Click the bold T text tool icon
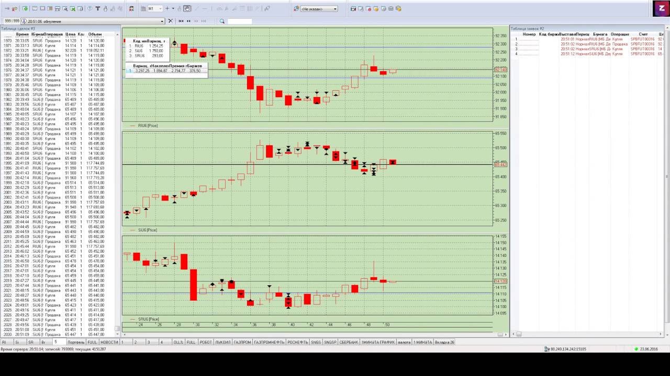This screenshot has width=670, height=376. (97, 8)
